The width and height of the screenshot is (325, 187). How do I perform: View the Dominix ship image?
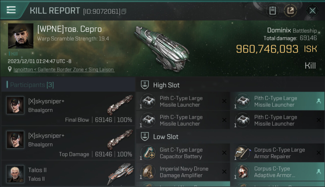(162, 45)
